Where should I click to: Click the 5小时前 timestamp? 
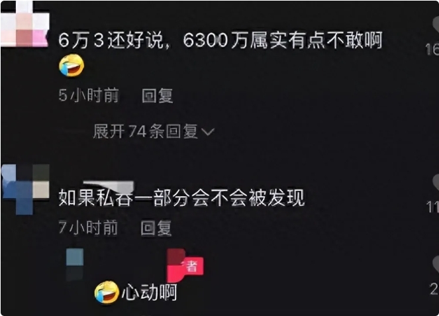pos(89,95)
